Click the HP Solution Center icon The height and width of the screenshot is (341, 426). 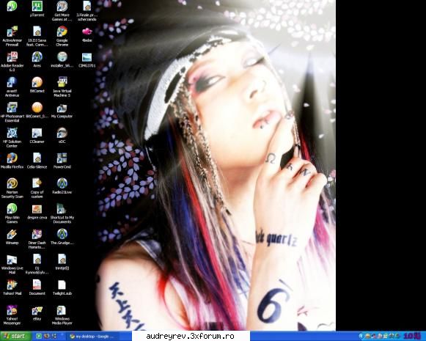pyautogui.click(x=12, y=138)
